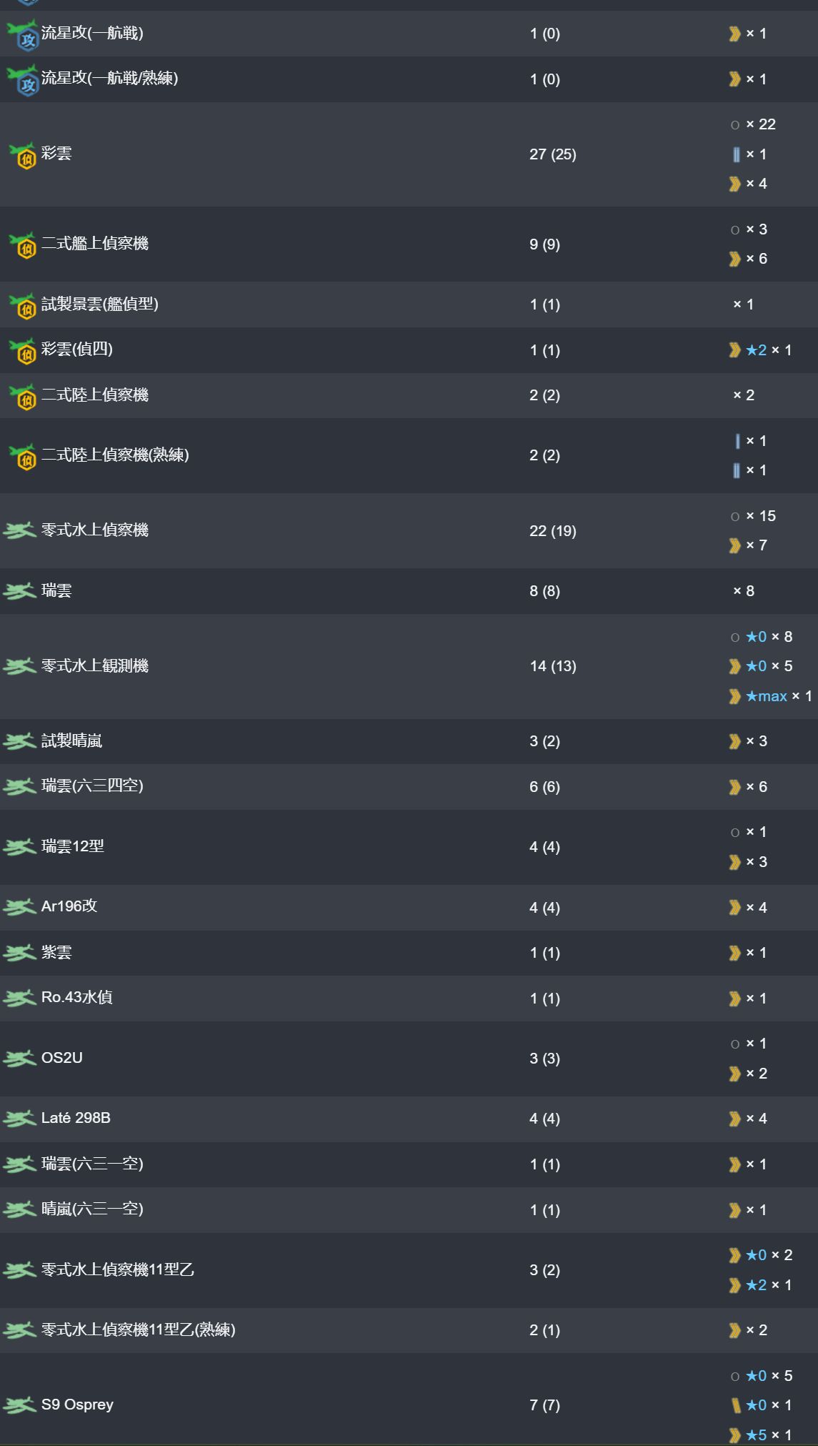Click the ★max improvement label for 零式水上観測機
This screenshot has height=1446, width=818.
[767, 696]
